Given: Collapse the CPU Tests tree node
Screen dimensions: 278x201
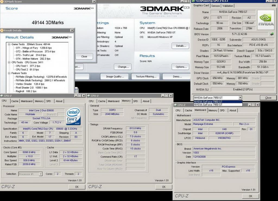Looking at the screenshot, I should (x=9, y=62).
